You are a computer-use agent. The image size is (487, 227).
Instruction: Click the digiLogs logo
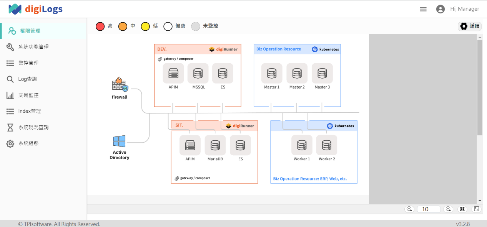tap(35, 9)
